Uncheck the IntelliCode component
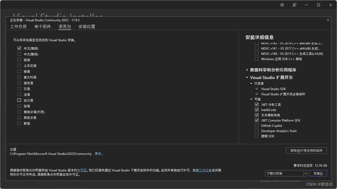The height and width of the screenshot is (189, 337). pos(257,110)
